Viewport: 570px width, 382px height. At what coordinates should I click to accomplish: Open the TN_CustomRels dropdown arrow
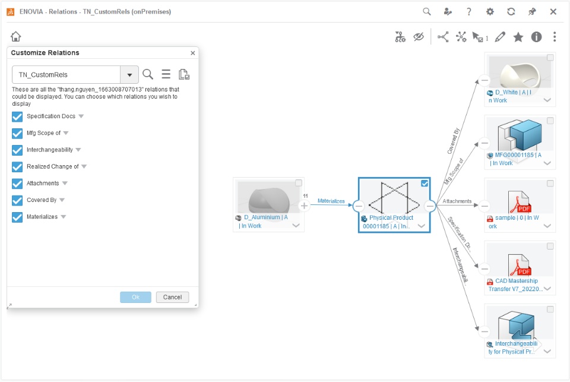129,75
